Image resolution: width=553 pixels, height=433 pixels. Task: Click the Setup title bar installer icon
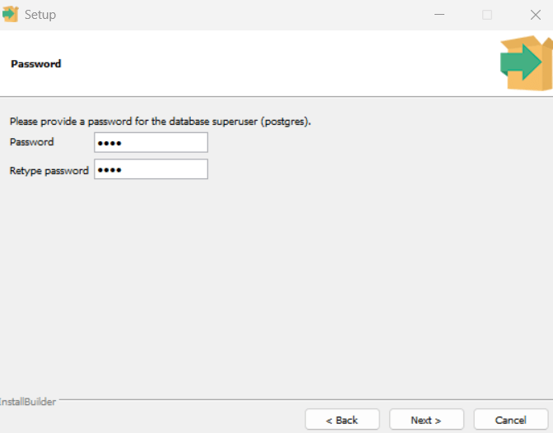[x=10, y=14]
